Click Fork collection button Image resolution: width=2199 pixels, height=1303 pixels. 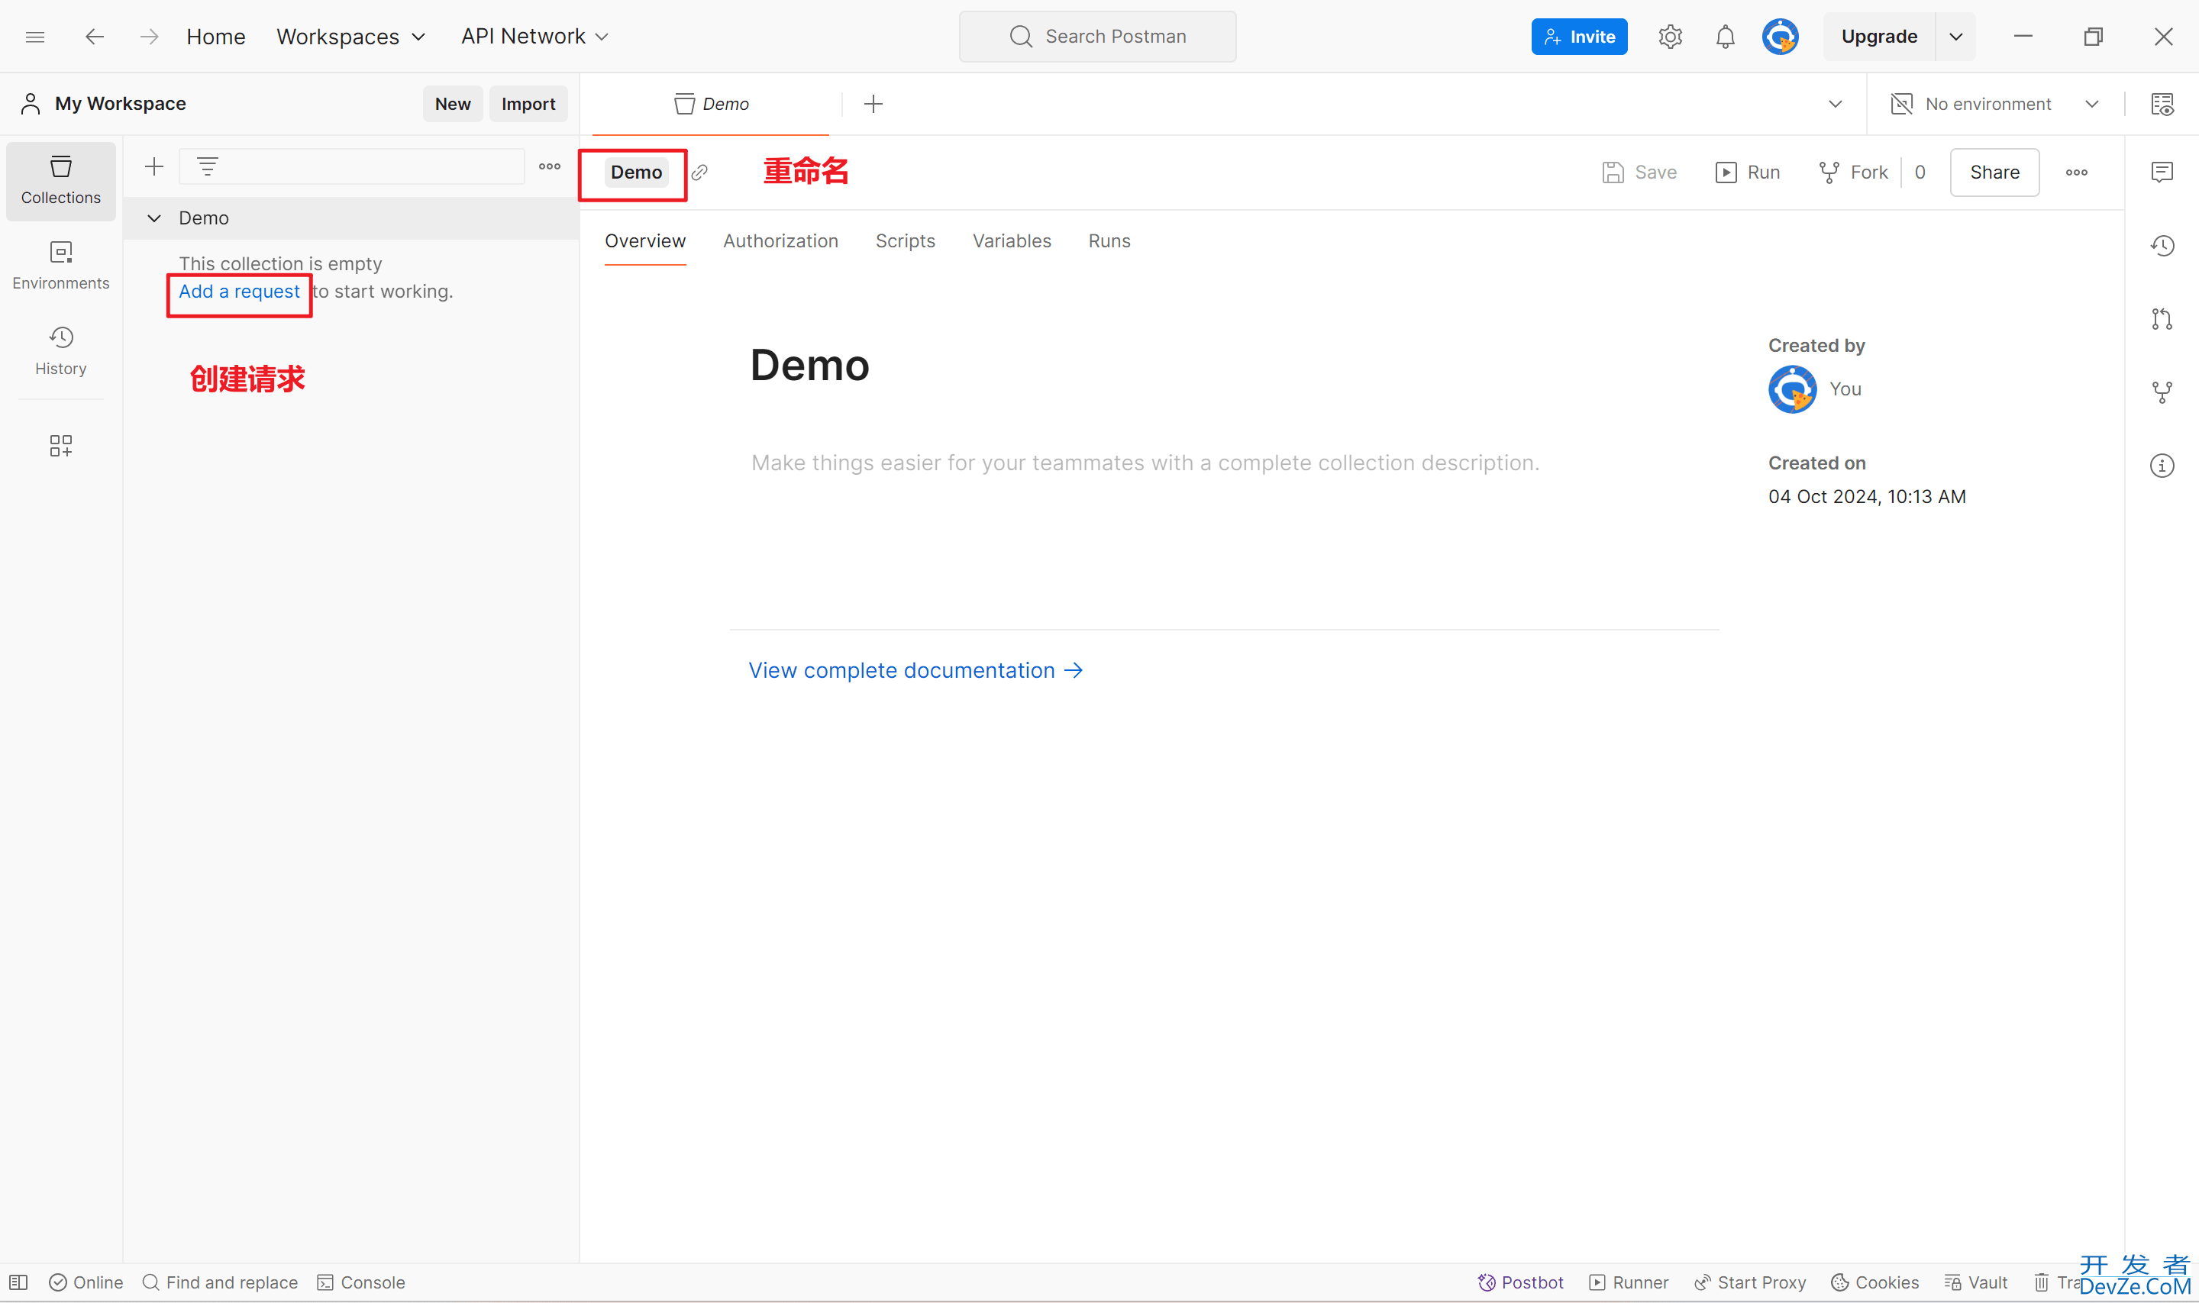click(1854, 173)
